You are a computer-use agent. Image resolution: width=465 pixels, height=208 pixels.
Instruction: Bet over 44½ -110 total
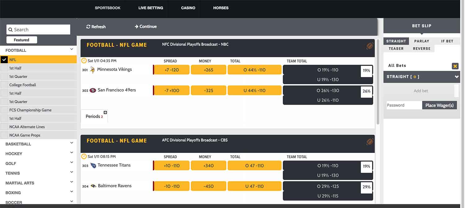pos(255,70)
